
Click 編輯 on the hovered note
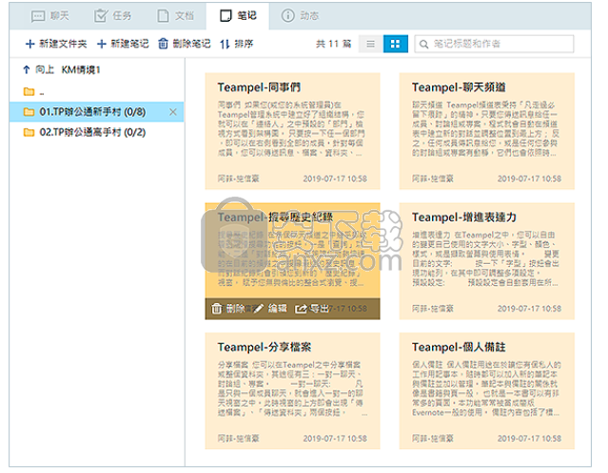270,309
